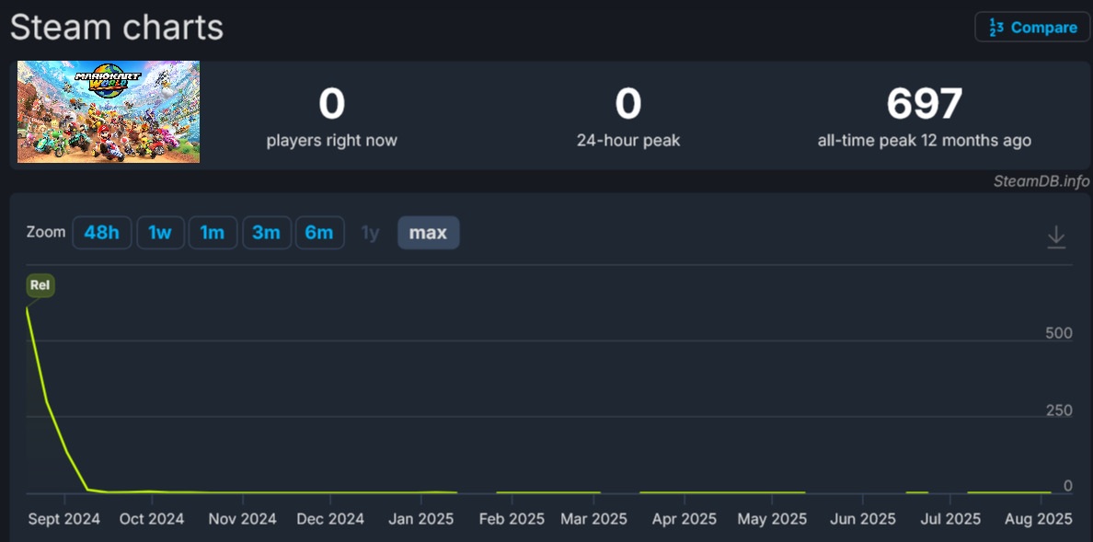This screenshot has height=542, width=1093.
Task: Set chart zoom to 1m
Action: tap(213, 232)
